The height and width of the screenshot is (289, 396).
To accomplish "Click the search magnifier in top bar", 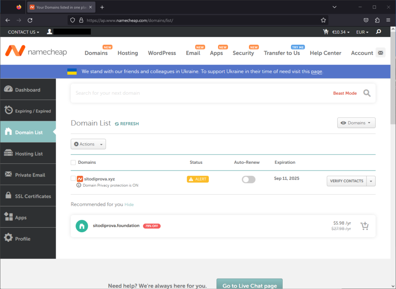I will (379, 32).
